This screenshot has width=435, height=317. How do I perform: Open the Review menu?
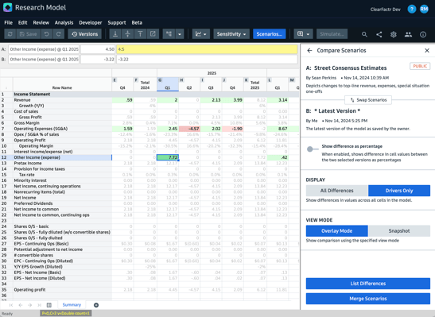[x=41, y=23]
